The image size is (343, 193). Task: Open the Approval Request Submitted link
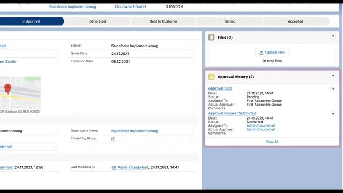(x=232, y=113)
